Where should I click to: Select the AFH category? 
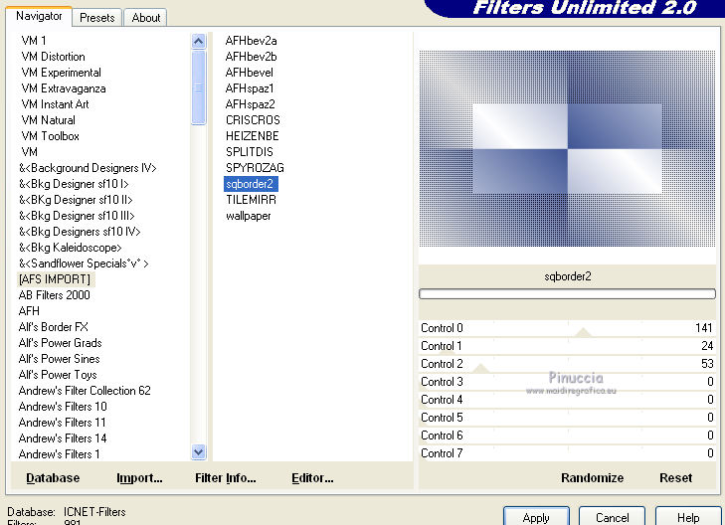click(x=29, y=311)
